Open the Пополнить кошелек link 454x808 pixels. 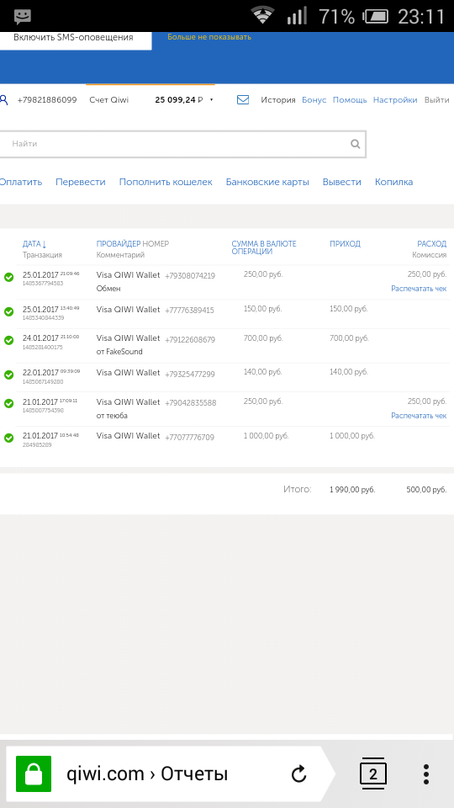pos(166,182)
